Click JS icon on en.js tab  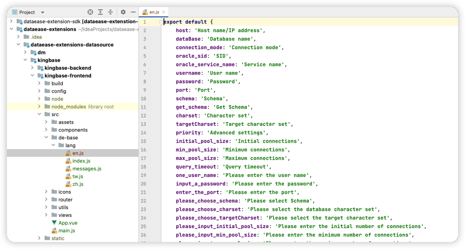[x=145, y=13]
